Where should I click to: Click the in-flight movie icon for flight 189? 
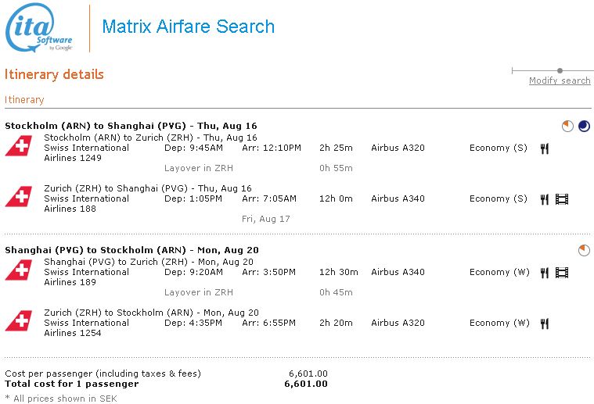pyautogui.click(x=562, y=273)
